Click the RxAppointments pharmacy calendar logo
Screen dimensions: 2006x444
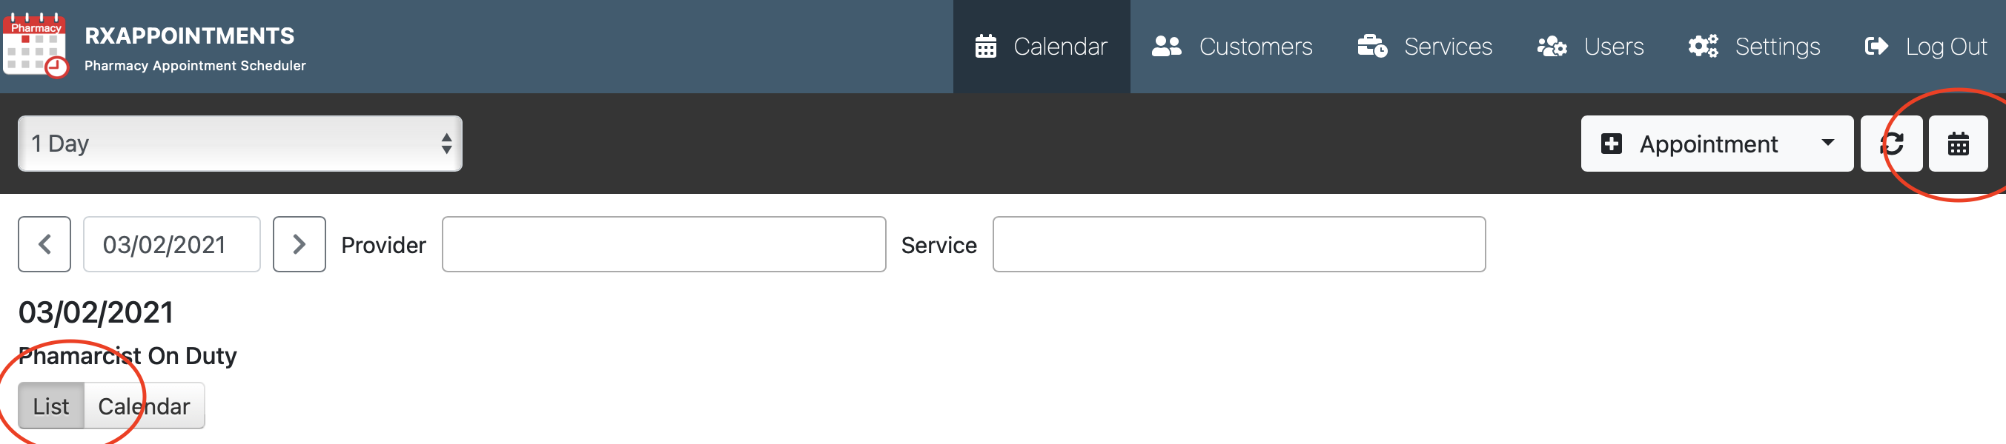(36, 45)
